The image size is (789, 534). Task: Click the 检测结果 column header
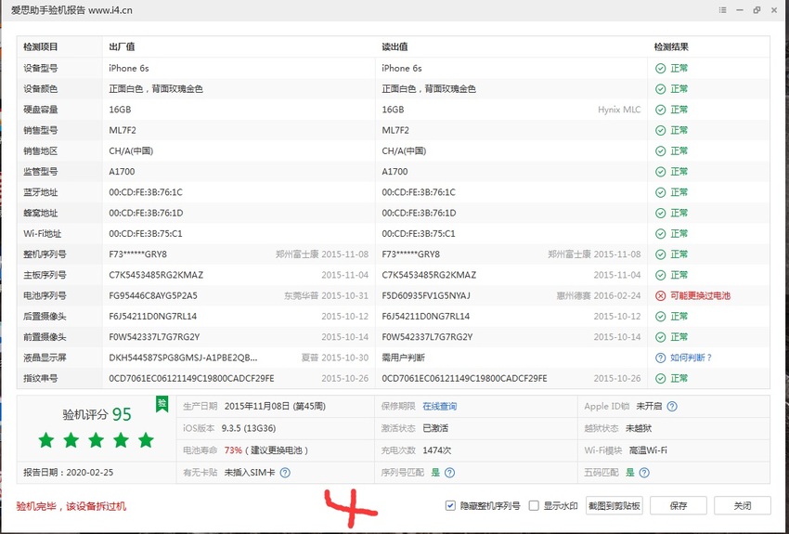pyautogui.click(x=671, y=46)
